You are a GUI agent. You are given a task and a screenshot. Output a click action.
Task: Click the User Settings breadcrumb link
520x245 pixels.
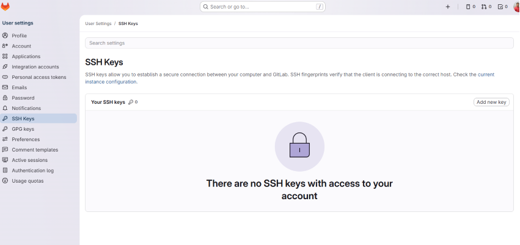click(x=98, y=23)
